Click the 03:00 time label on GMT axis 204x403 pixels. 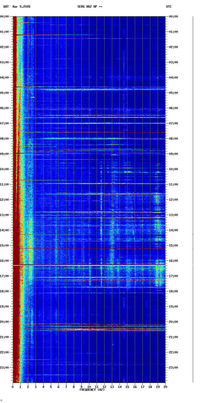[x=5, y=62]
